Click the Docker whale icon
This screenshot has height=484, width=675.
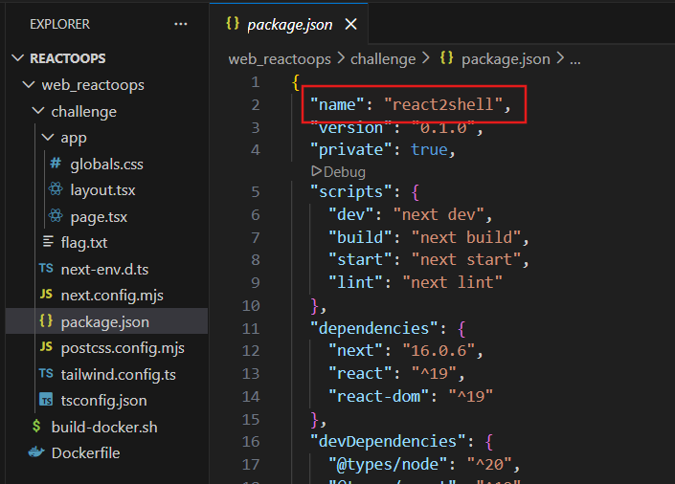(36, 452)
